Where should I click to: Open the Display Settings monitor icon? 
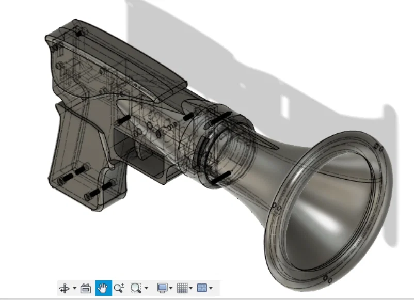162,288
